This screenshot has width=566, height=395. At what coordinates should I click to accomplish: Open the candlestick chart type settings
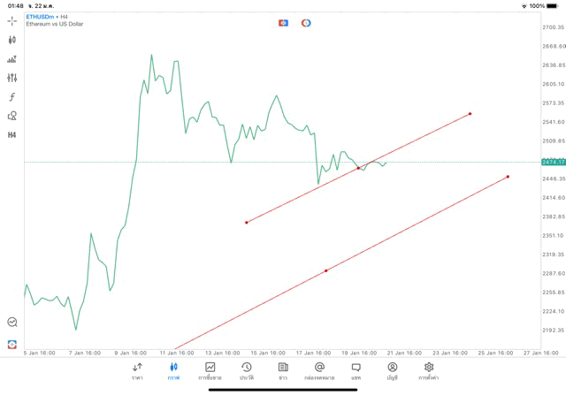pos(12,40)
